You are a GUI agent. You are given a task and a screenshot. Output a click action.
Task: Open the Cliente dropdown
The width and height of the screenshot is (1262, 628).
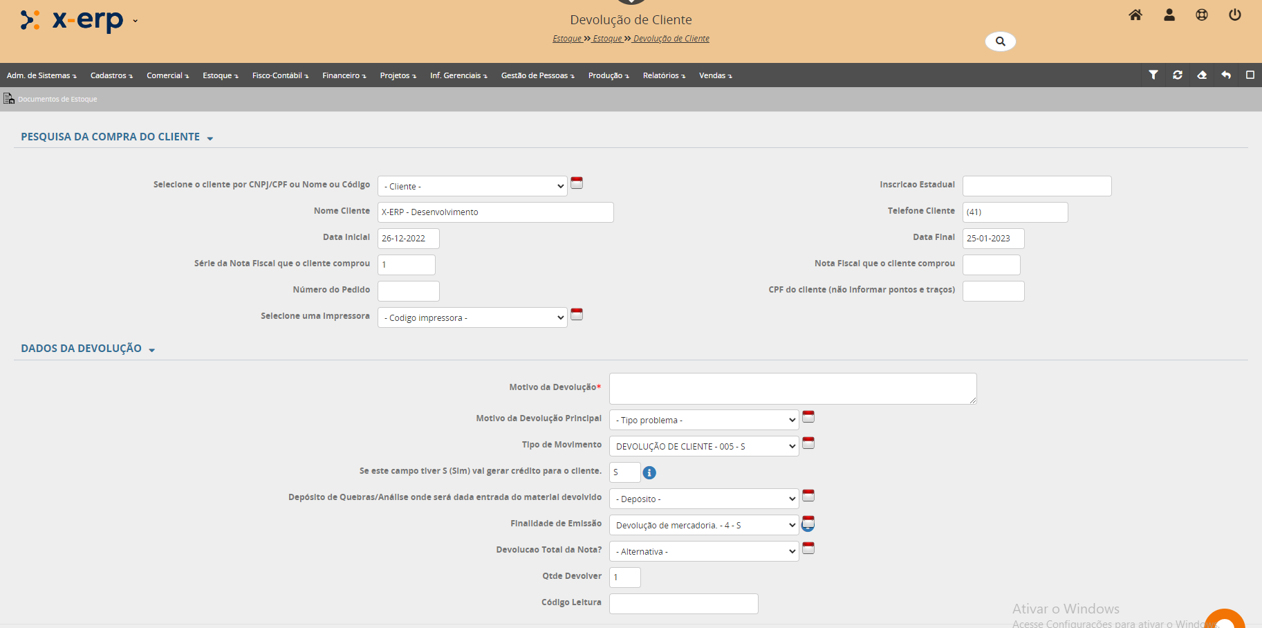(472, 186)
